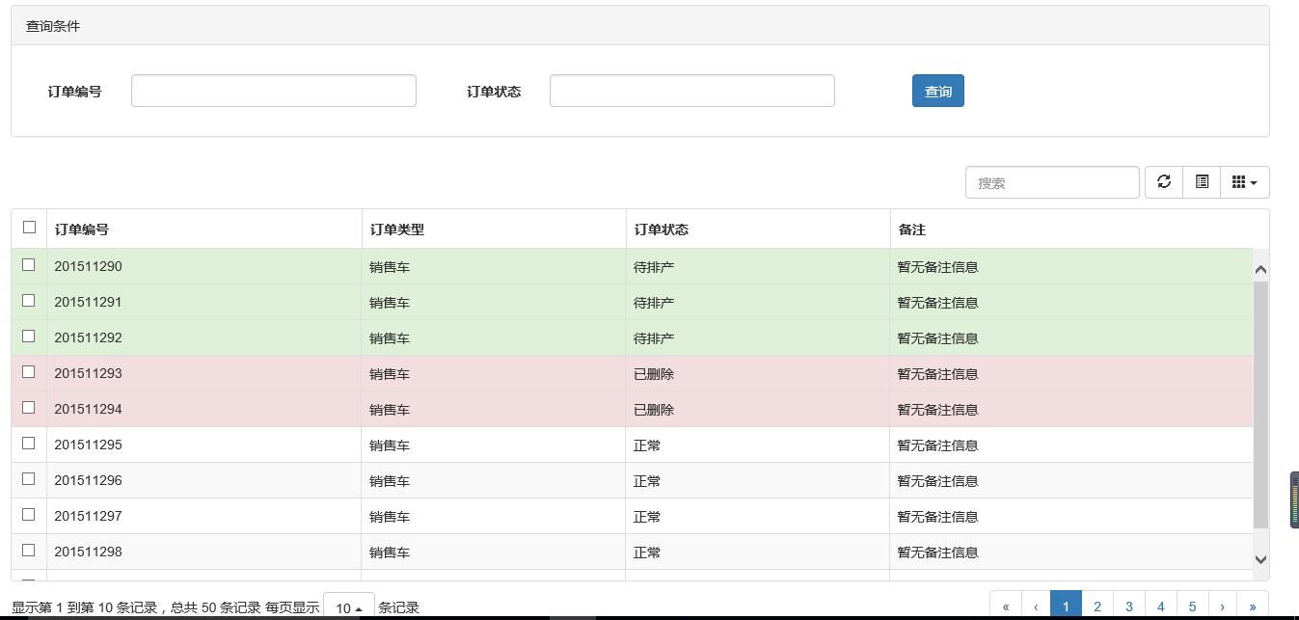The image size is (1299, 620).
Task: Click the table scrollbar down arrow
Action: [1261, 558]
